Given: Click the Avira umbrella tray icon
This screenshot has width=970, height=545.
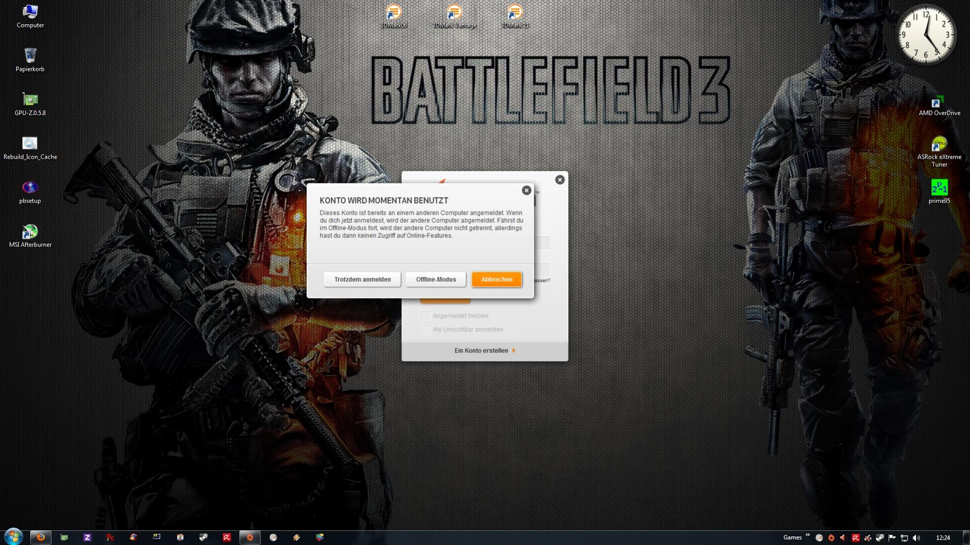Looking at the screenshot, I should pos(856,538).
